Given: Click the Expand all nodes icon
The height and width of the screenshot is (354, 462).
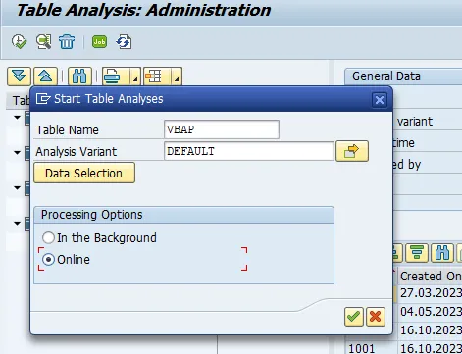Looking at the screenshot, I should [19, 76].
